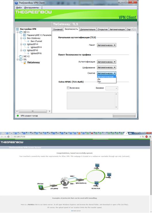This screenshot has width=152, height=213.
Task: Select the Ikev1Tunnel tree item
Action: point(36,41)
